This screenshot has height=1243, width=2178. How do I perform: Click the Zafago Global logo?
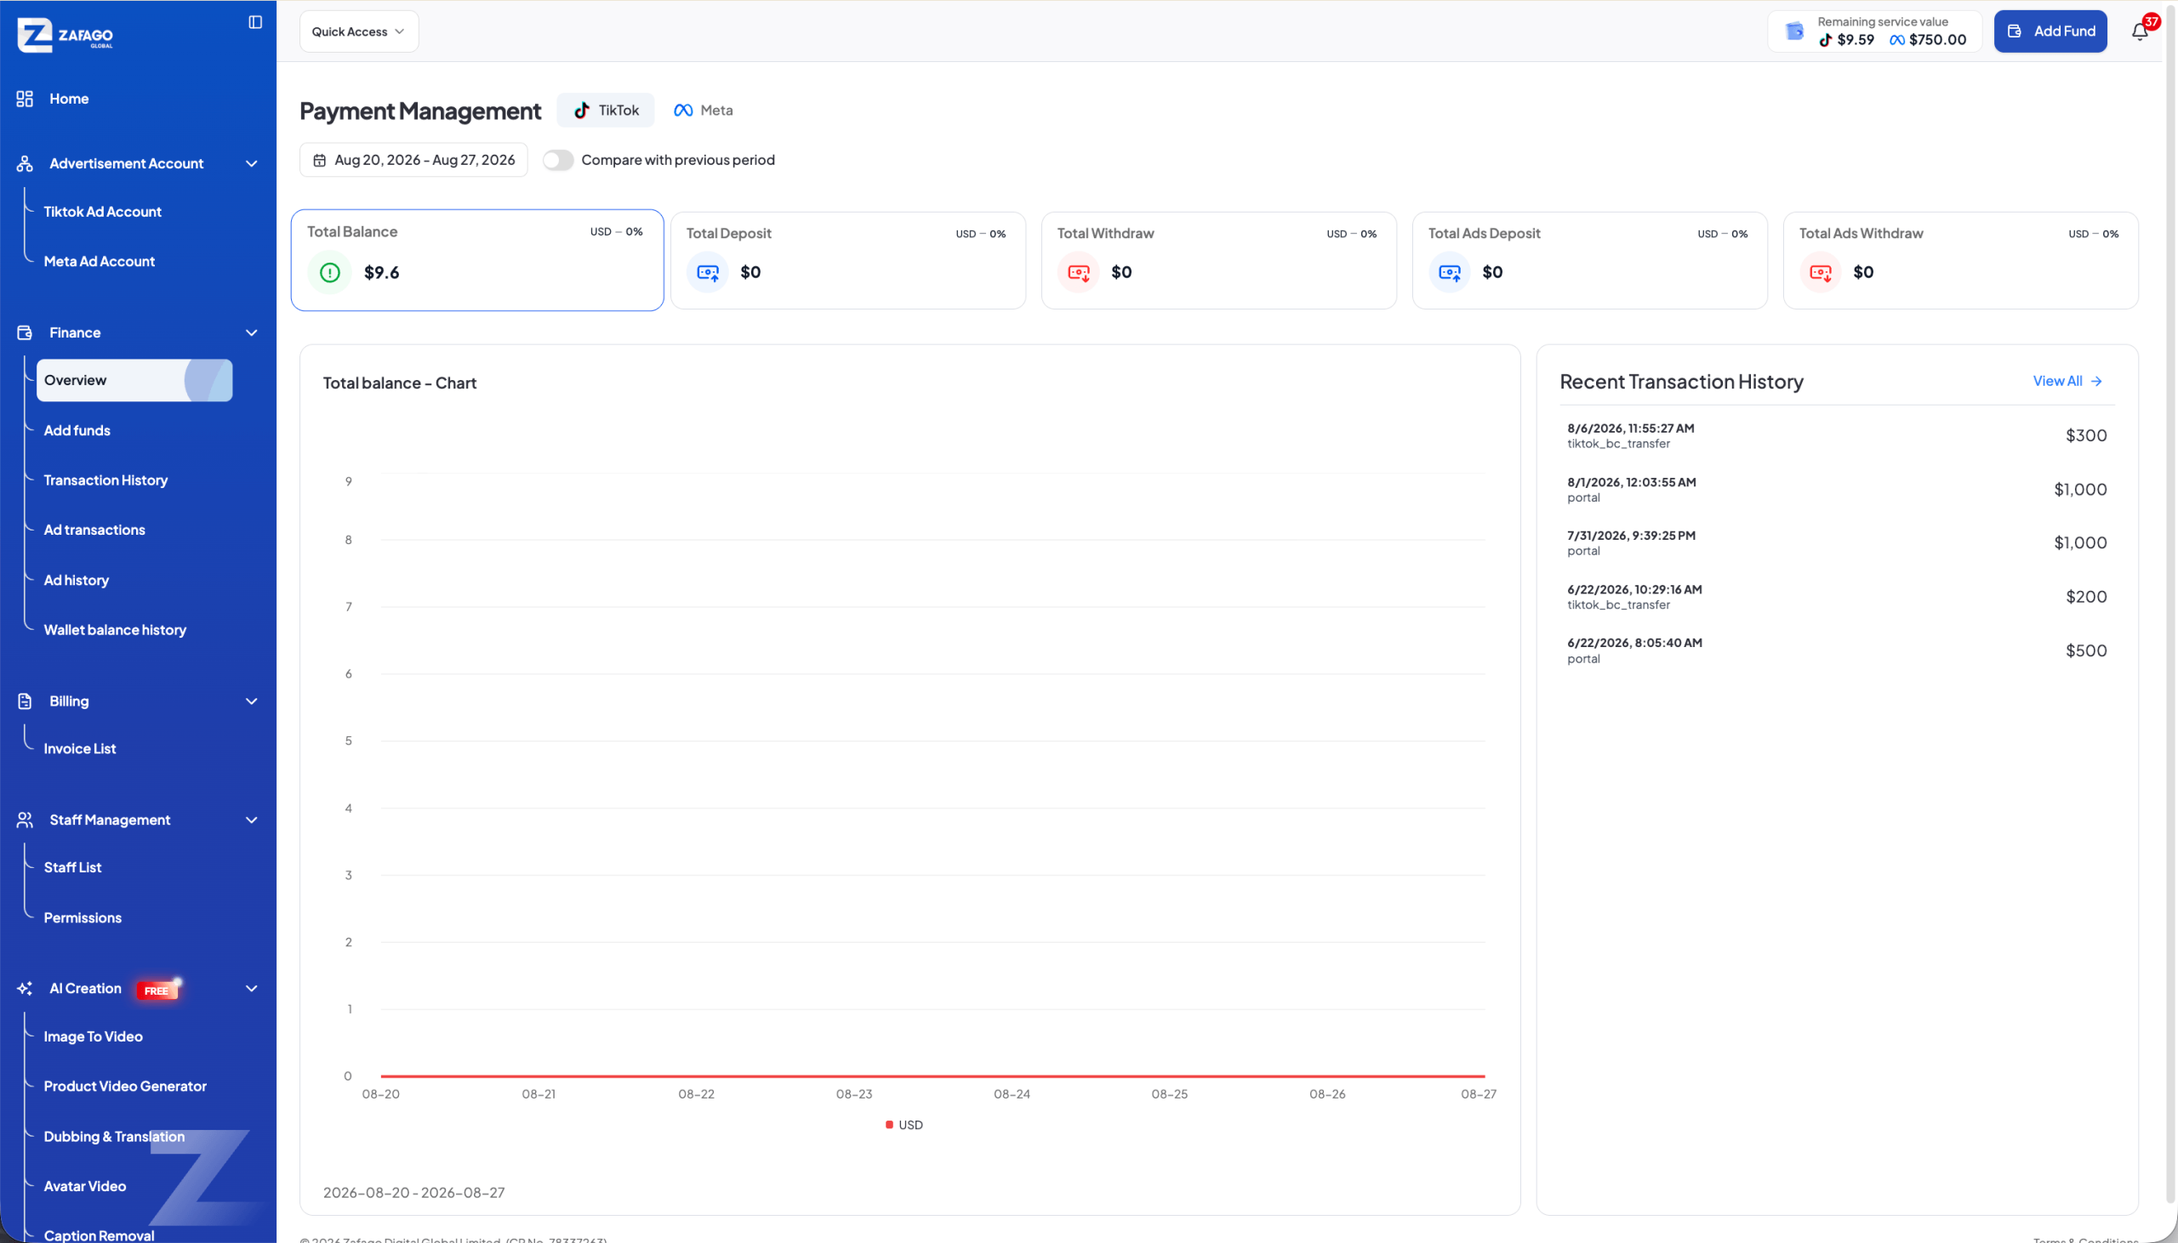(65, 35)
